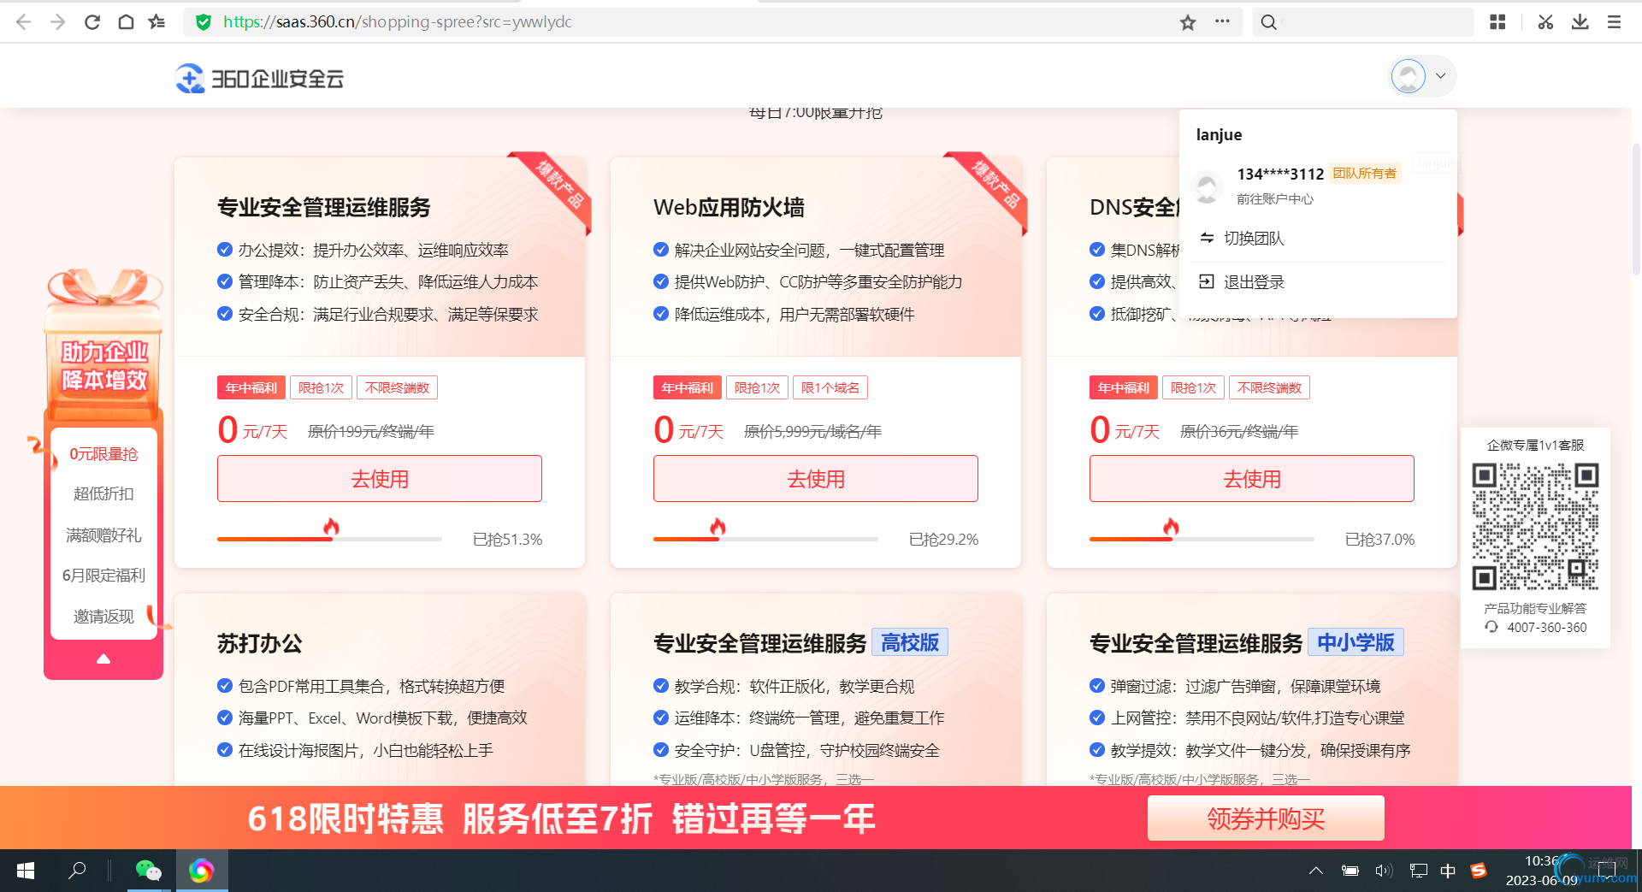Click the volume speaker tray icon
Viewport: 1642px width, 892px height.
coord(1384,871)
